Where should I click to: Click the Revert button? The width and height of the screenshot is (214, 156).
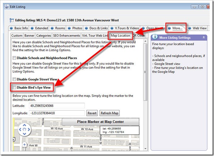92,113
